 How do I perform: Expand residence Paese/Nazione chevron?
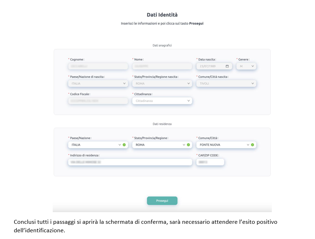coord(120,145)
